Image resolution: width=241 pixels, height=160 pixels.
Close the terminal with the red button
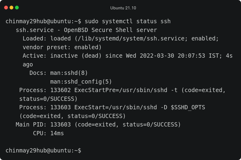(x=6, y=8)
